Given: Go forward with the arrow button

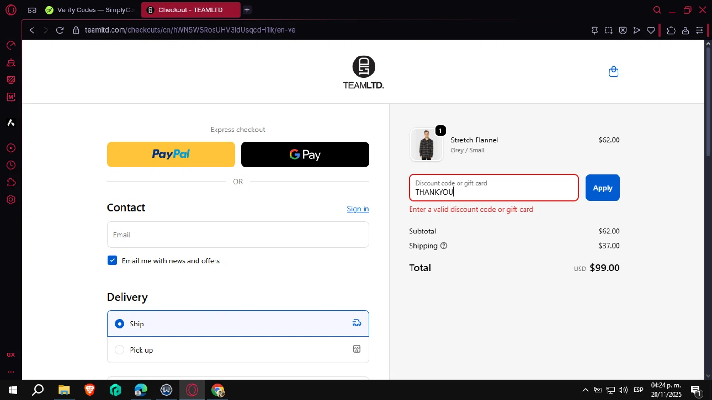Looking at the screenshot, I should pyautogui.click(x=46, y=30).
